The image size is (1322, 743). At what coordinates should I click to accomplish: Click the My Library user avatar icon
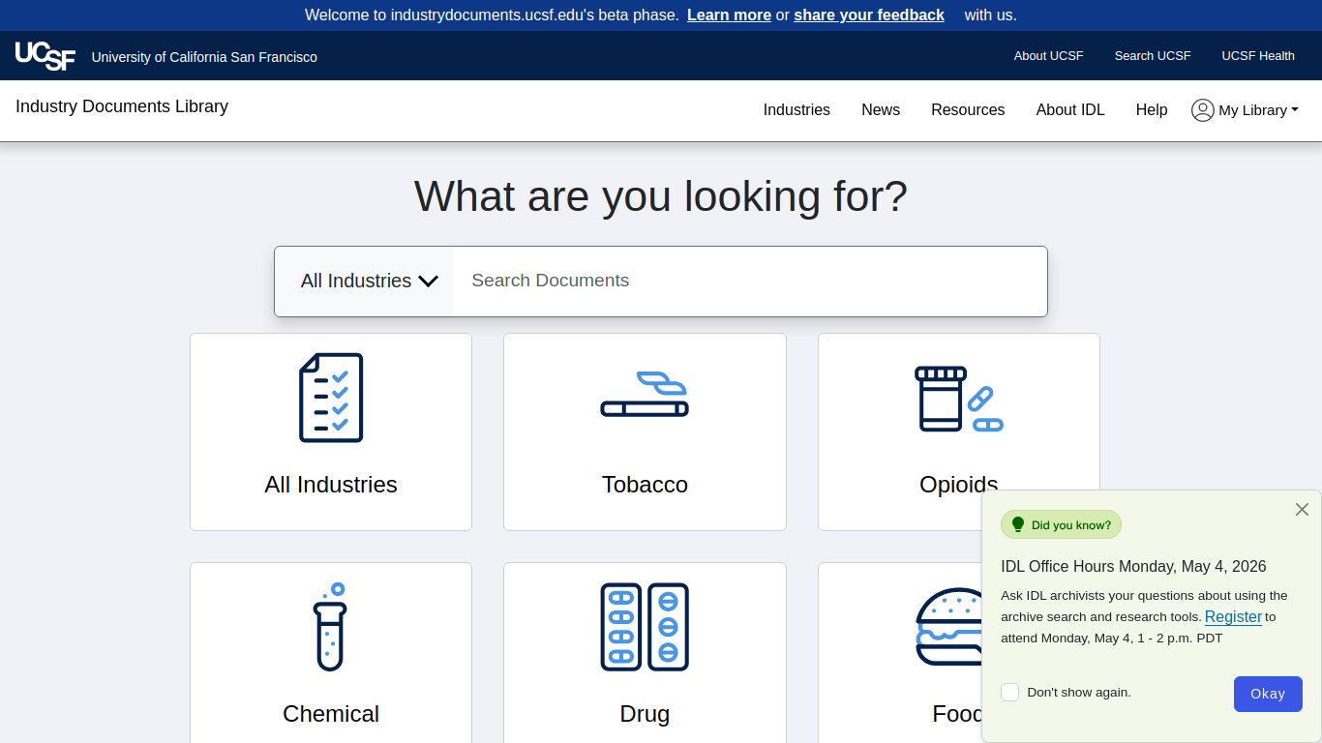coord(1203,110)
